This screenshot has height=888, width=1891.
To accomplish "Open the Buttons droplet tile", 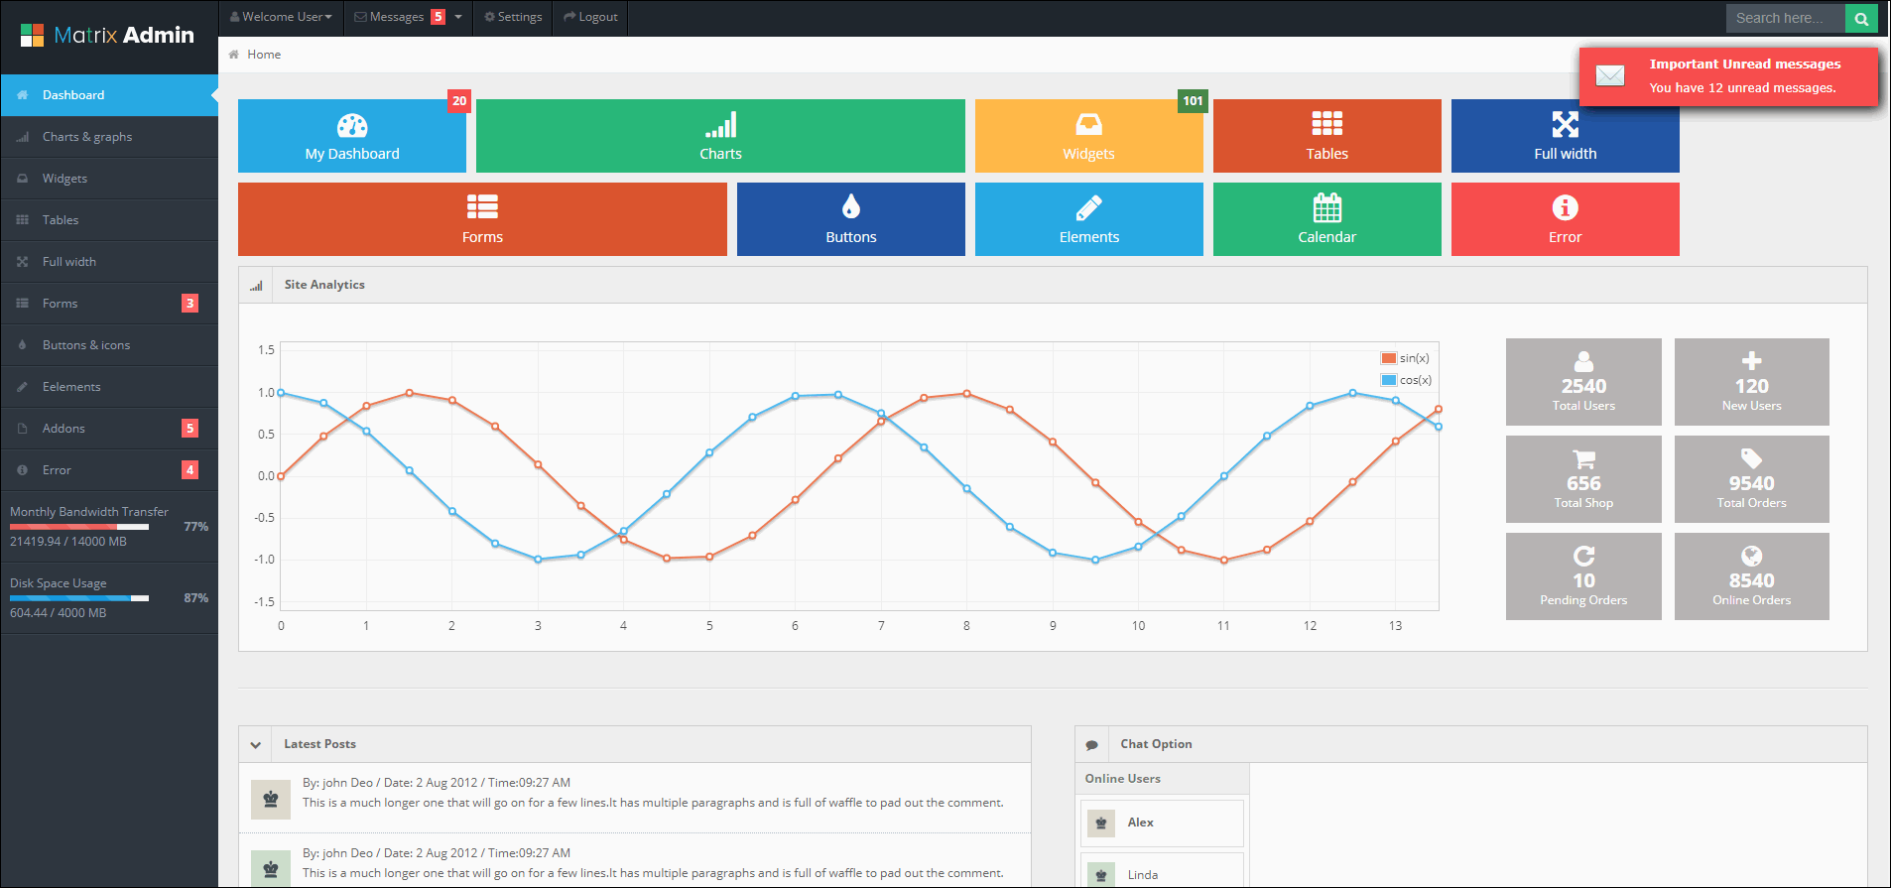I will [x=850, y=219].
